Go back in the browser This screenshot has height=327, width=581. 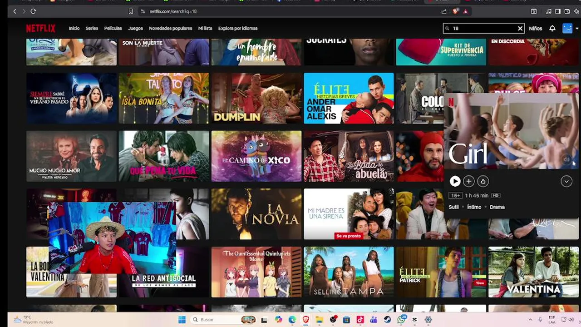point(15,11)
